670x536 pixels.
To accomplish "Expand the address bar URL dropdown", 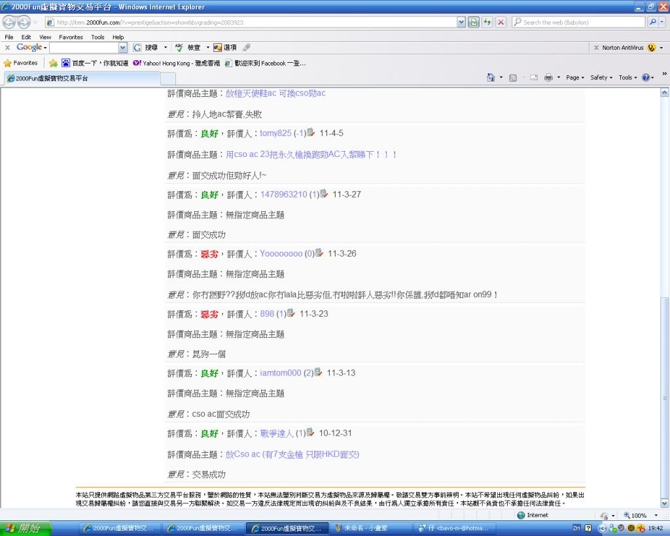I will click(x=461, y=22).
